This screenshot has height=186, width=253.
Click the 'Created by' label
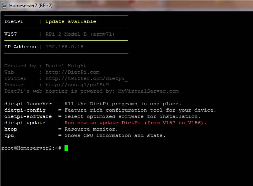20,66
